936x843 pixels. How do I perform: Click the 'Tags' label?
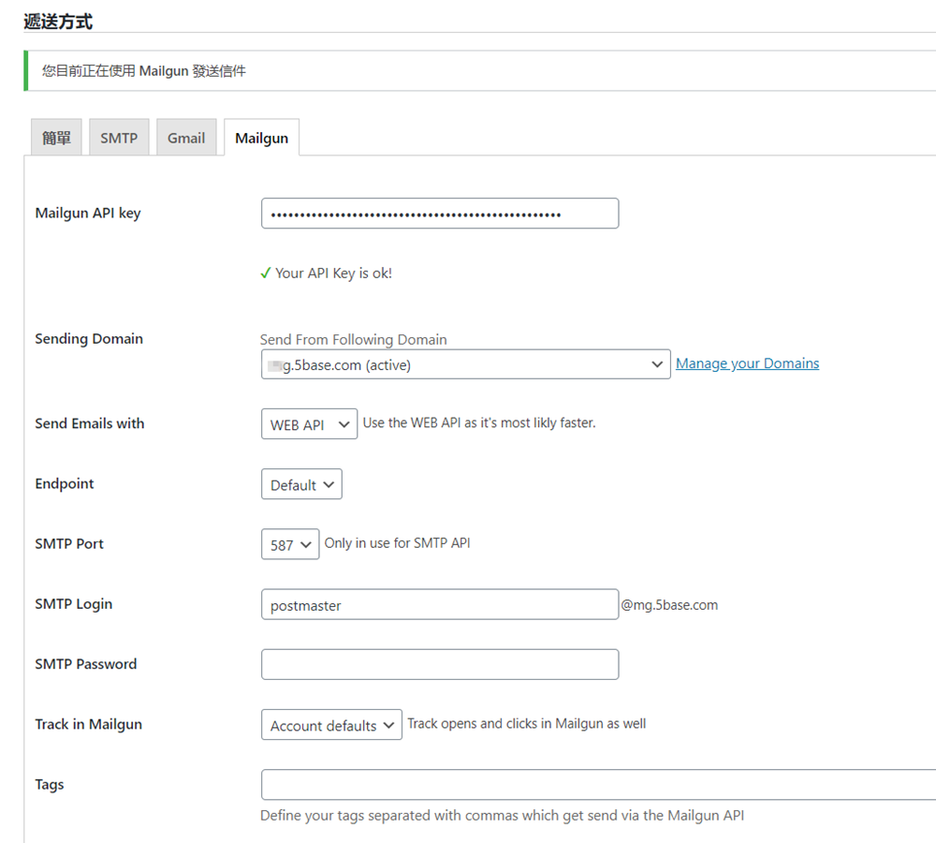point(50,784)
